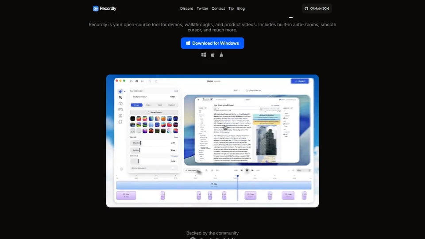This screenshot has height=239, width=425.
Task: Click Advanced link in Padding section
Action: (x=174, y=156)
